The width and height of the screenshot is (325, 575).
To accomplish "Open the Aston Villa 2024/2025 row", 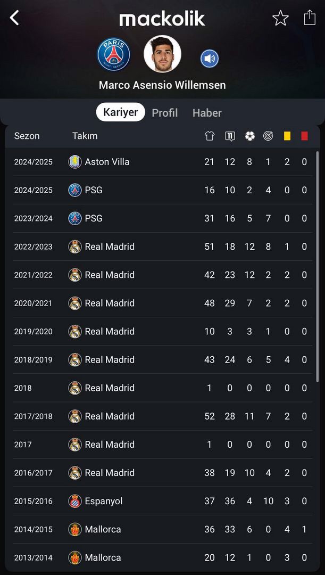I will pyautogui.click(x=163, y=162).
